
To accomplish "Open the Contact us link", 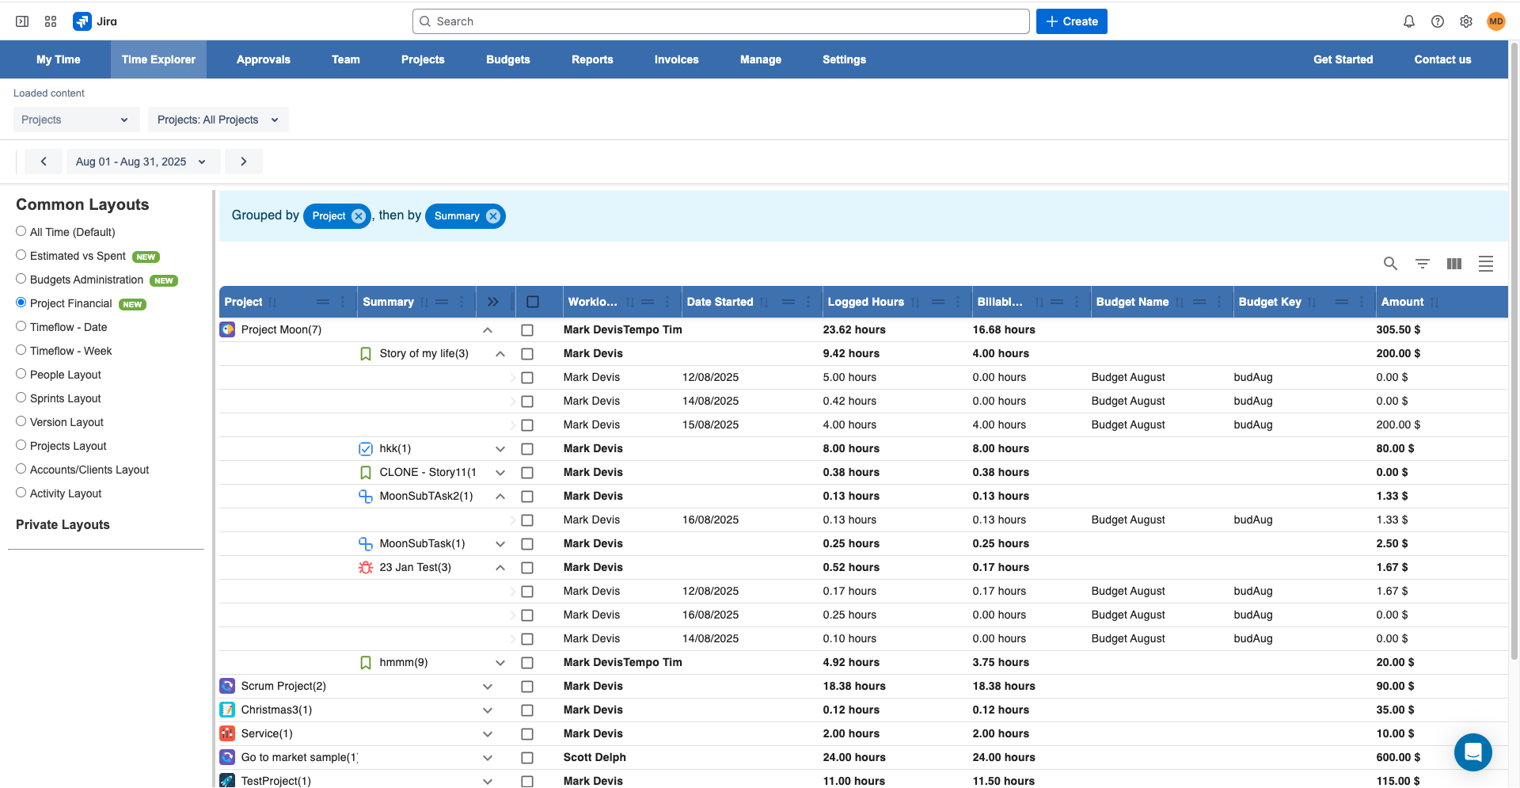I will [1443, 59].
